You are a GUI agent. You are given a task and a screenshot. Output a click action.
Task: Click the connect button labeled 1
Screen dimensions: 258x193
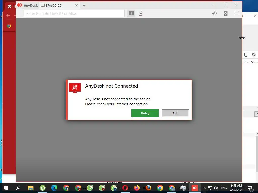(131, 14)
